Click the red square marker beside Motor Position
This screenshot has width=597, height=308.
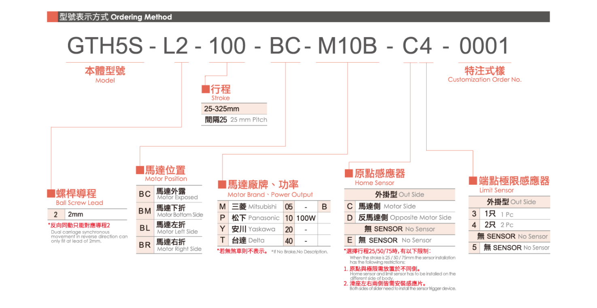click(140, 170)
